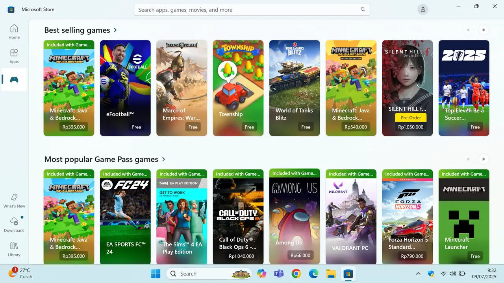Show hidden tray icons chevron

(x=418, y=274)
